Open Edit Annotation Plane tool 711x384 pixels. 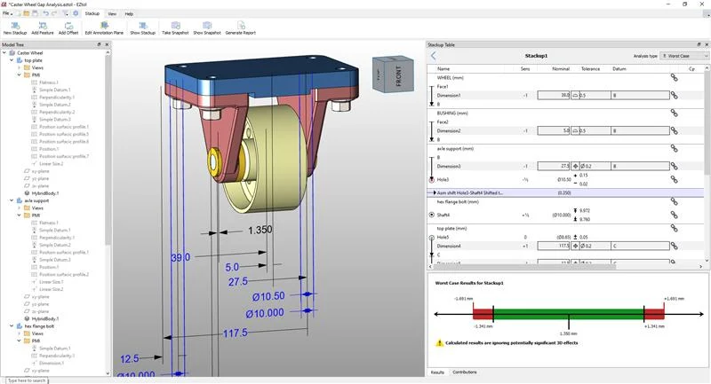(104, 28)
